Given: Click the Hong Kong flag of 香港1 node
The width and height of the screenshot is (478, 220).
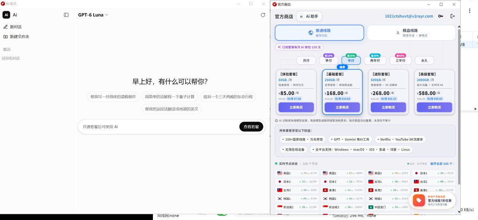Looking at the screenshot, I should click(x=325, y=190).
